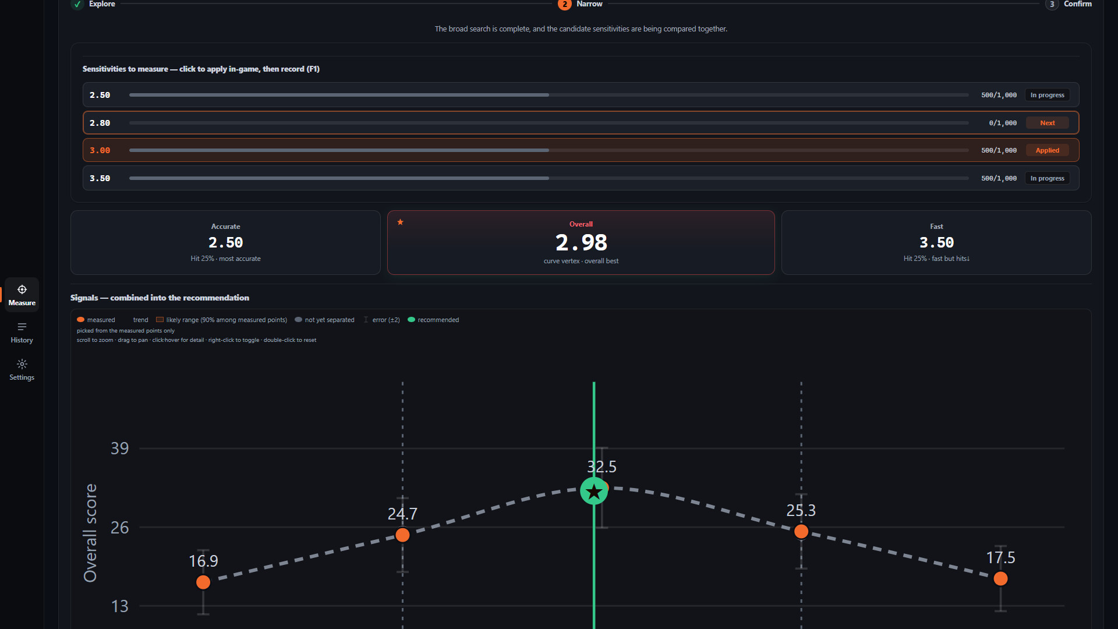Select the Accurate 2.50 card
This screenshot has height=629, width=1118.
[x=225, y=242]
